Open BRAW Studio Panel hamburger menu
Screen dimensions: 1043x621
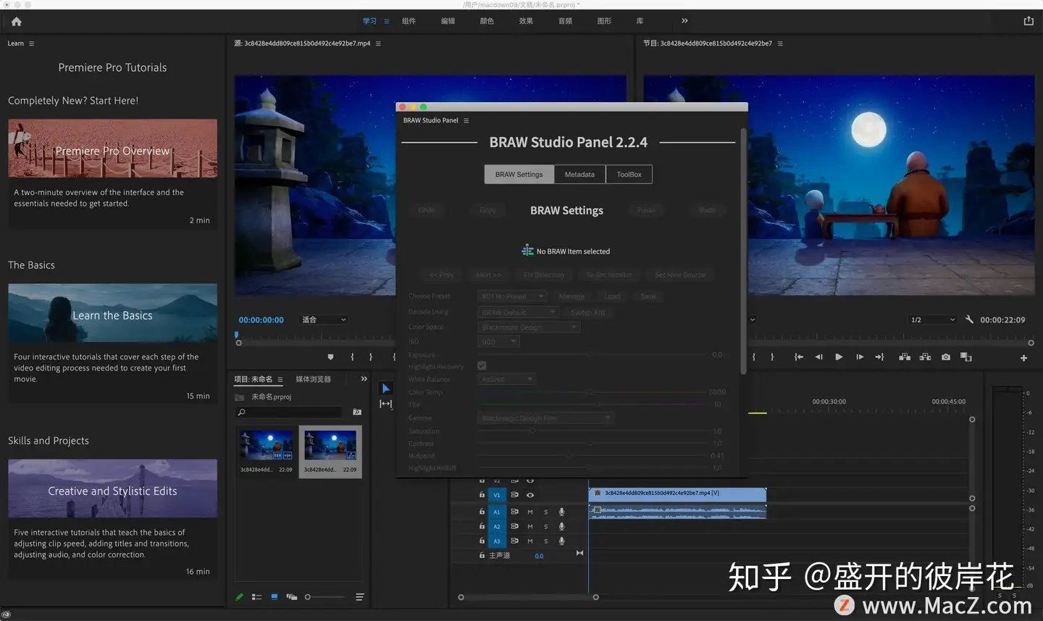[466, 120]
